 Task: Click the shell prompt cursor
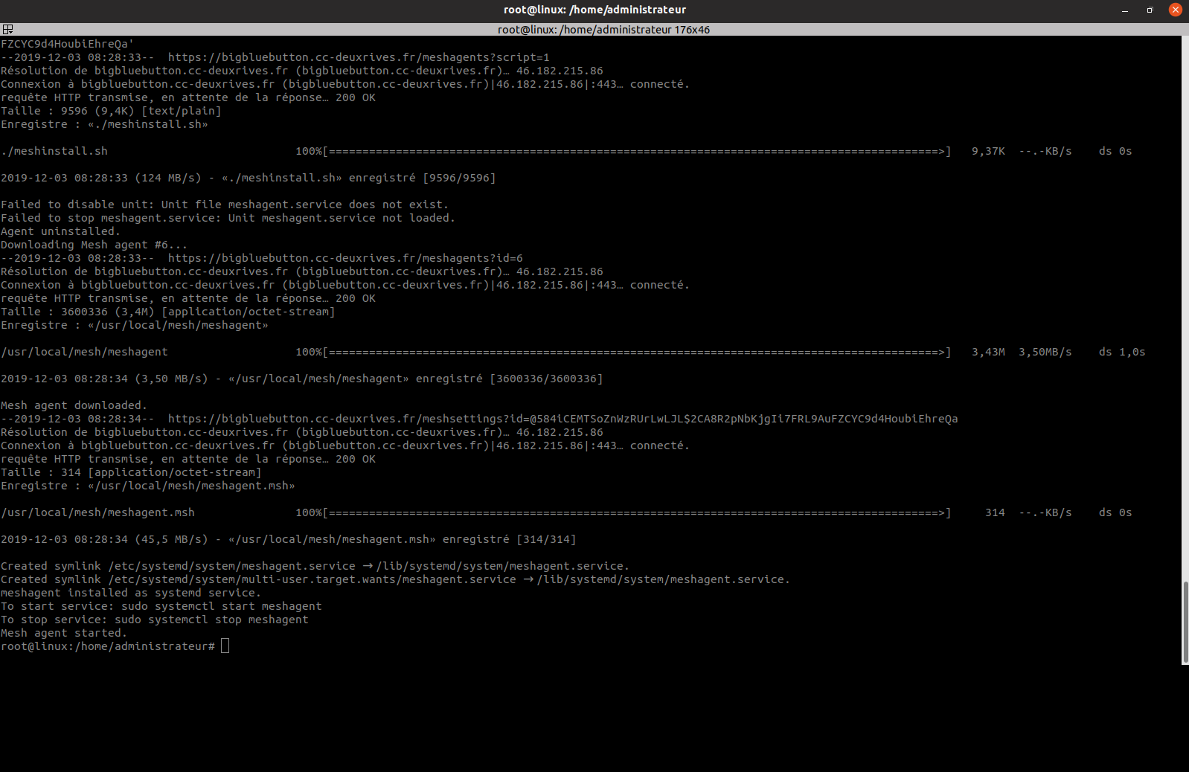pos(225,646)
